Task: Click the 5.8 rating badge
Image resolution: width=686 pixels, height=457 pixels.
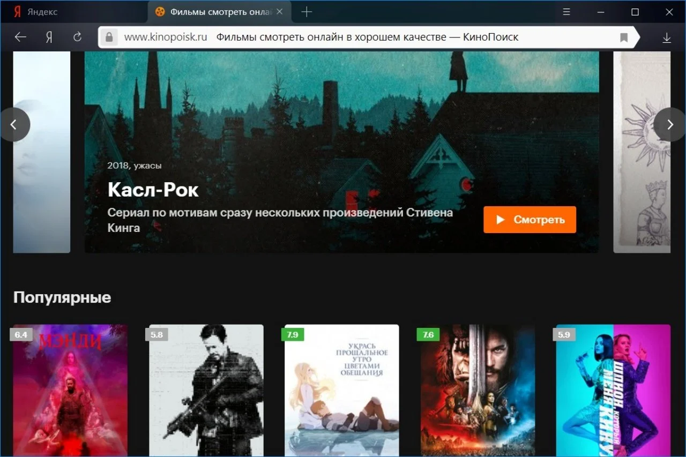Action: tap(156, 335)
